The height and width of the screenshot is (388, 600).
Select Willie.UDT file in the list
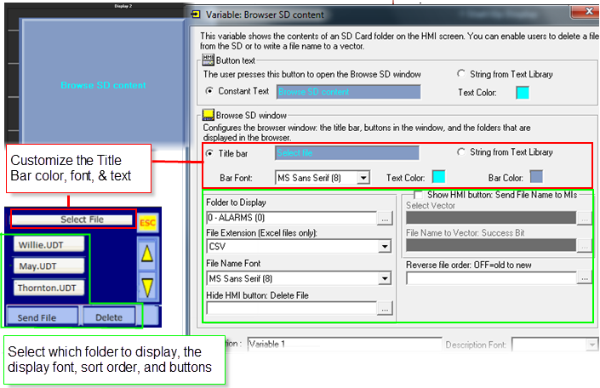pos(49,245)
